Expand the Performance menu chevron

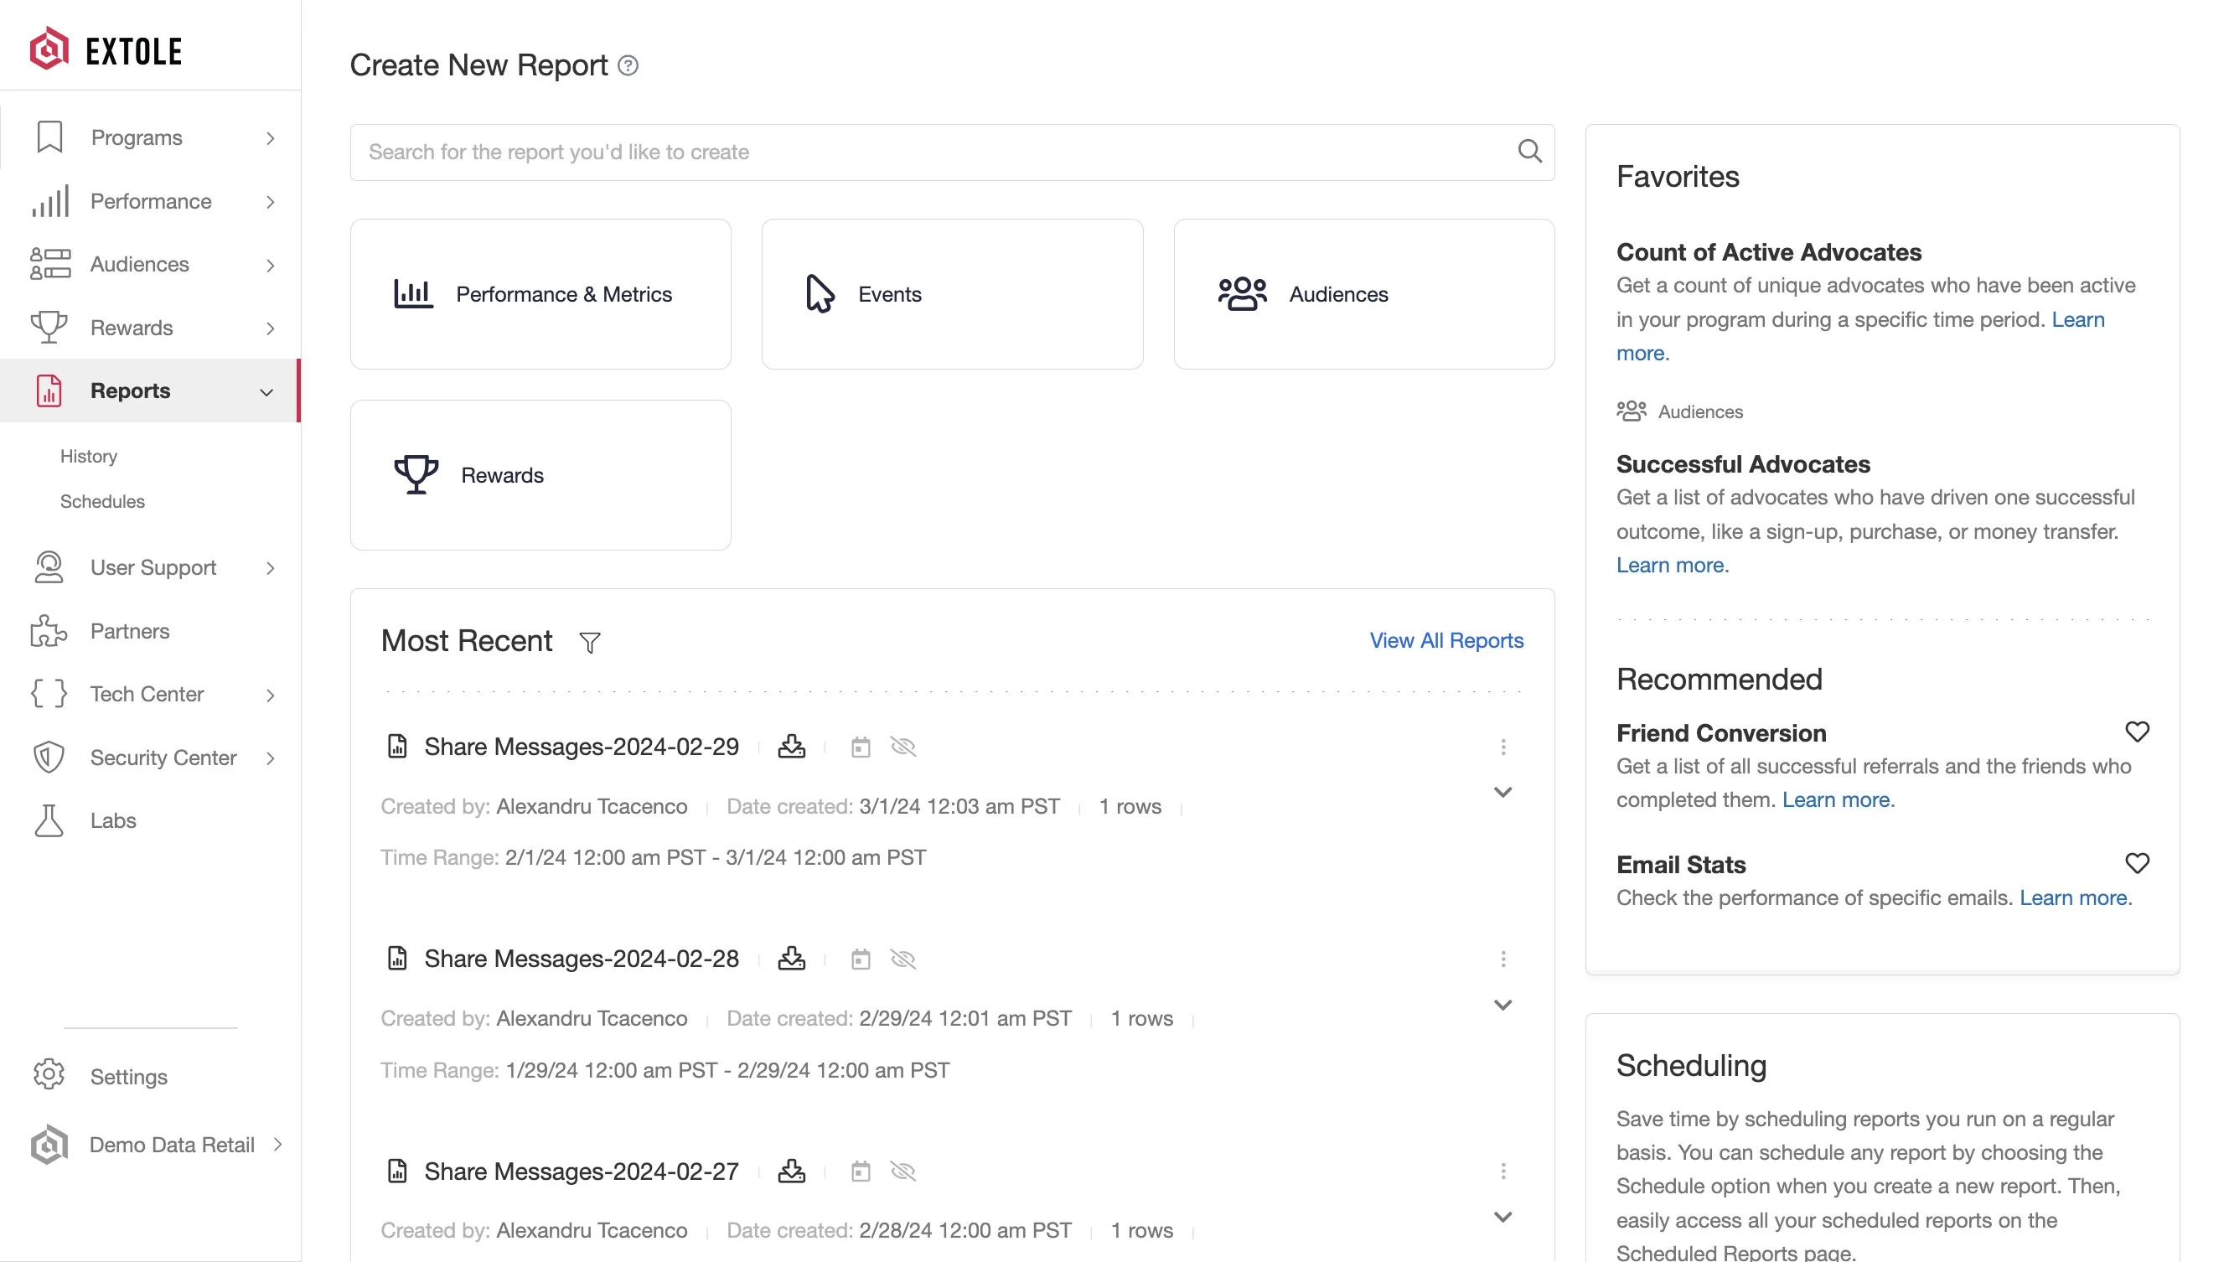tap(271, 202)
